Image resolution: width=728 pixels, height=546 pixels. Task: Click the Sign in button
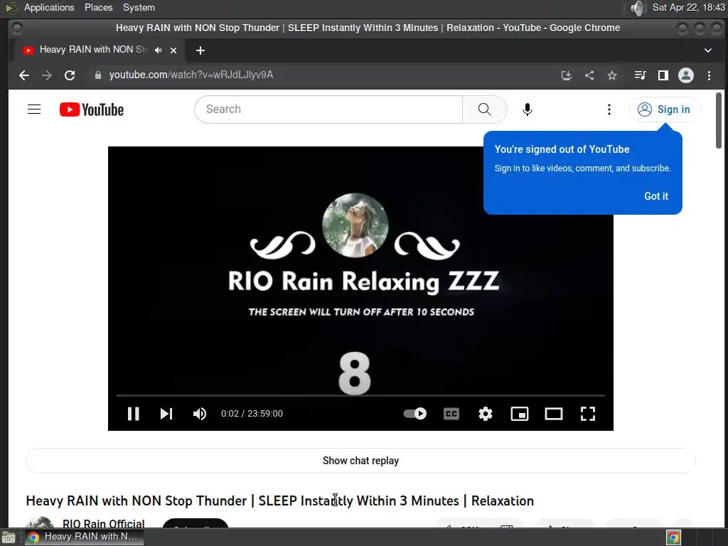point(665,109)
